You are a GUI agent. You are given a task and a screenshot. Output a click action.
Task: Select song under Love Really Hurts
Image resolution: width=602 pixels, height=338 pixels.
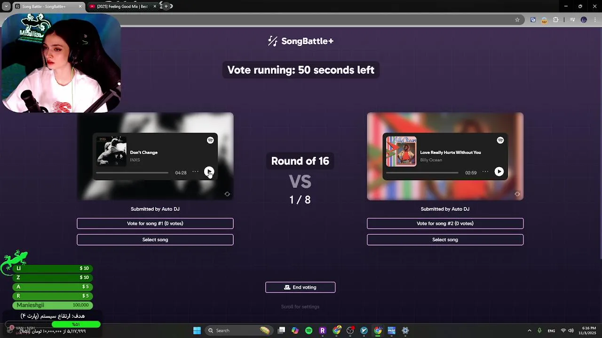[445, 239]
